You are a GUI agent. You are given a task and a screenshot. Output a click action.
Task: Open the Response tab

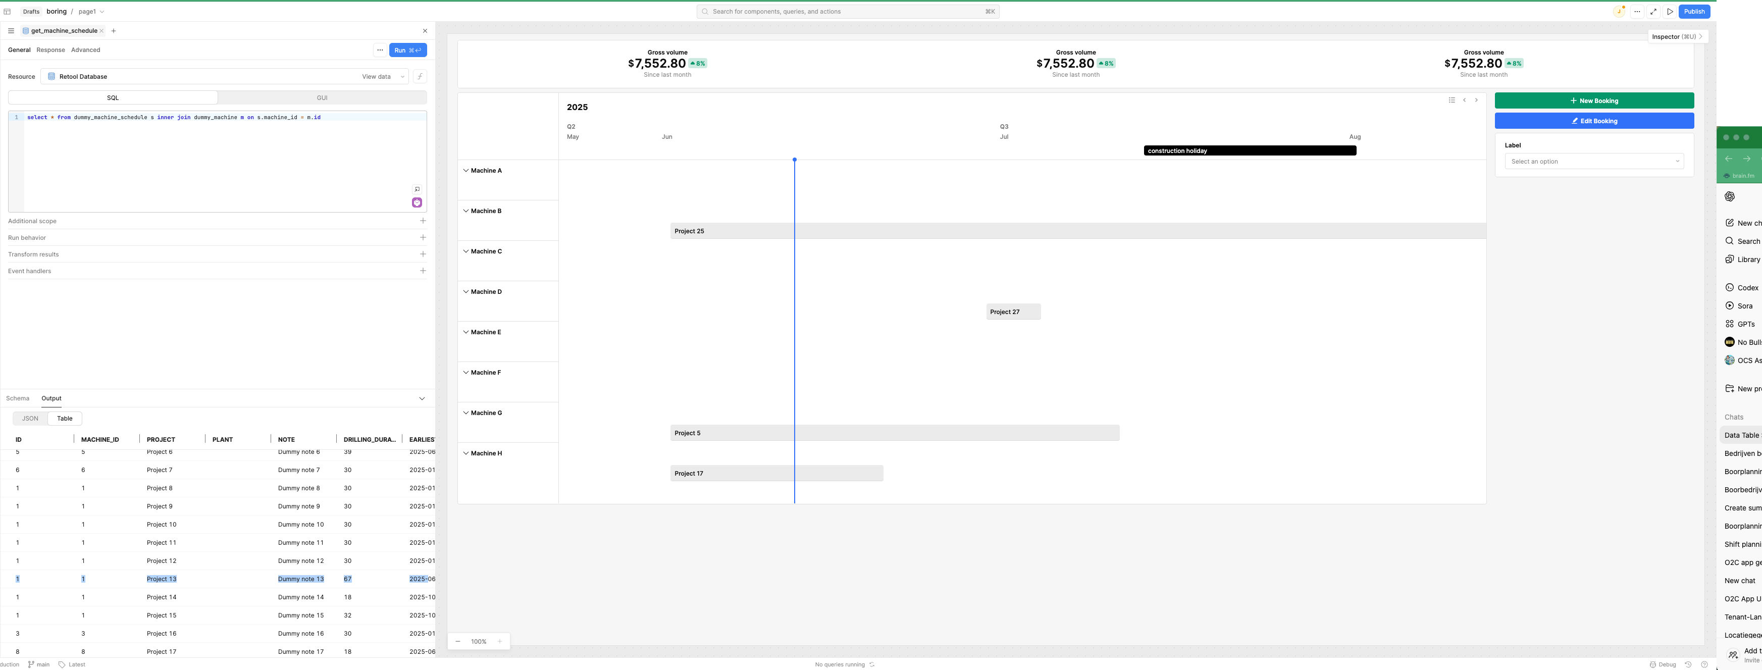(x=50, y=50)
